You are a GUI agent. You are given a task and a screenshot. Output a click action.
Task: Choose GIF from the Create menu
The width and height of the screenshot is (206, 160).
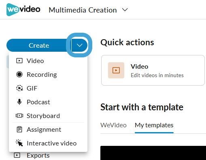tap(48, 88)
